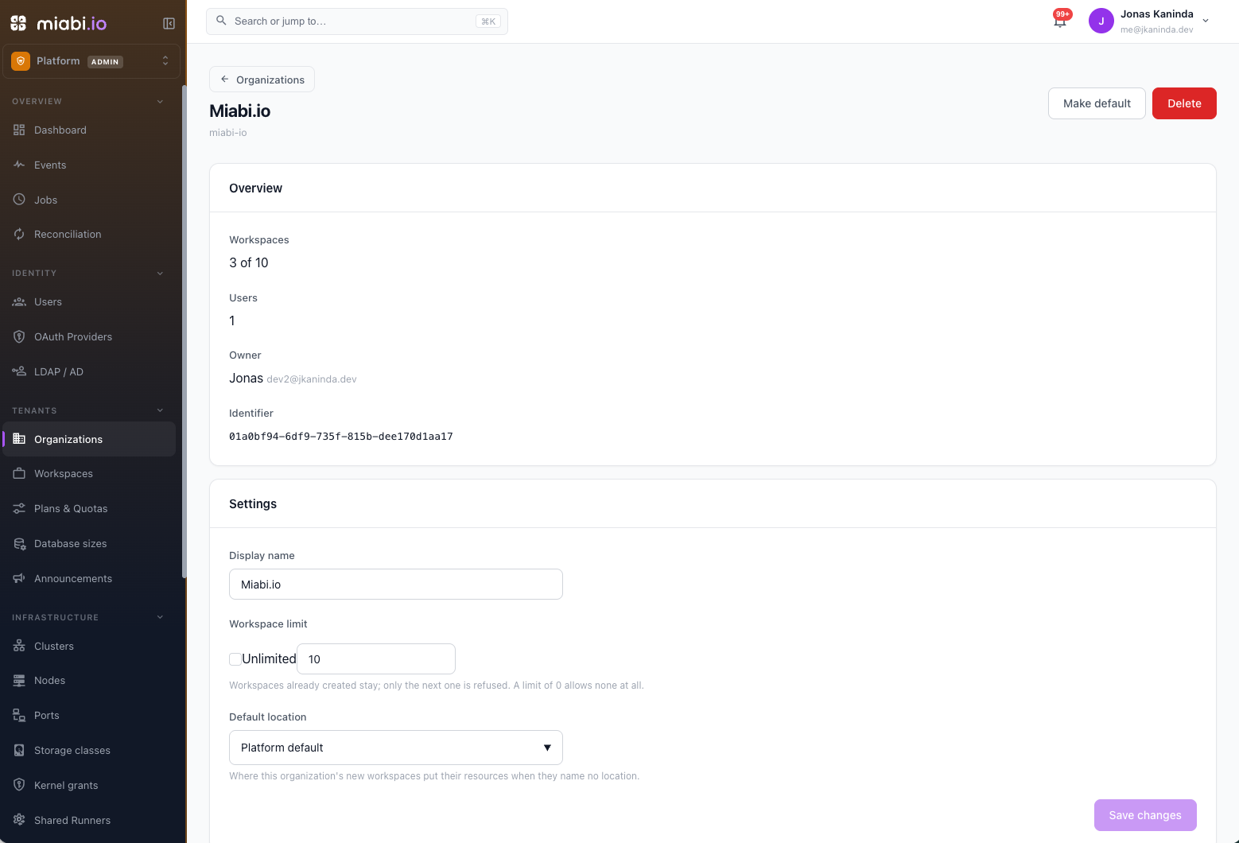Collapse the Identity sidebar section
Viewport: 1239px width, 843px height.
[x=160, y=273]
